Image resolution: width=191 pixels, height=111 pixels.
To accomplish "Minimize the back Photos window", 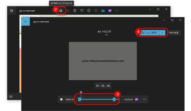I will 150,9.
